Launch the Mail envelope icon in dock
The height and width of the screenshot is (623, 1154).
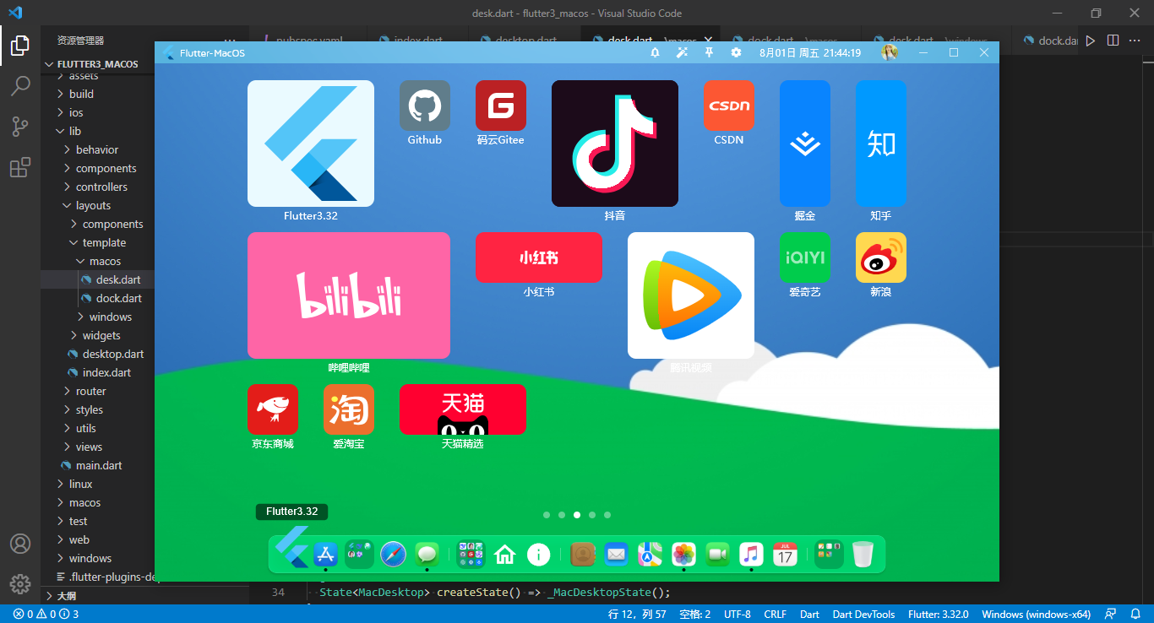click(x=617, y=555)
